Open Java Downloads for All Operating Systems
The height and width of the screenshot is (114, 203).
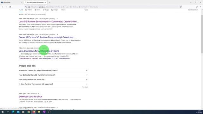click(39, 51)
